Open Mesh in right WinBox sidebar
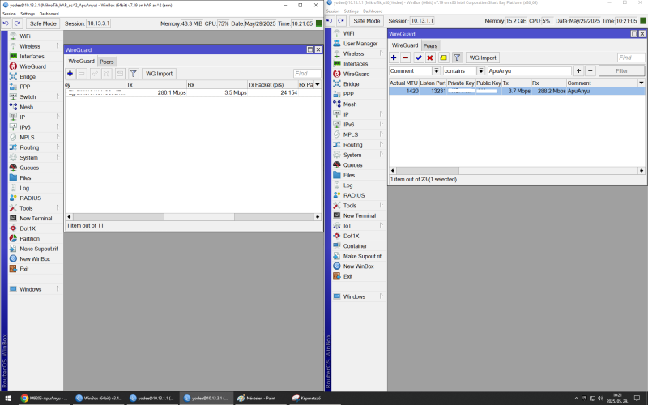Viewport: 648px width, 405px height. coord(350,104)
